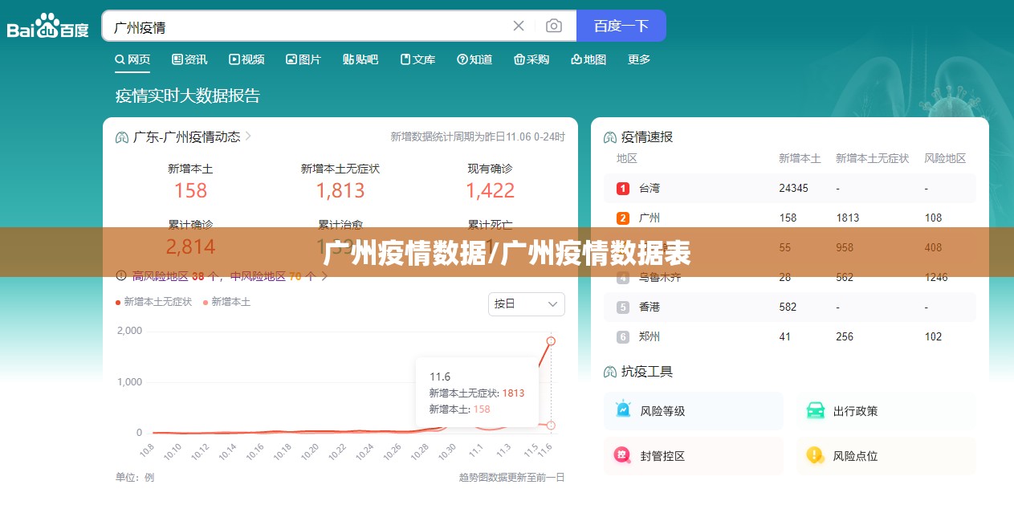Click rank badge 2 for 广州
Viewport: 1014px width, 505px height.
click(623, 218)
